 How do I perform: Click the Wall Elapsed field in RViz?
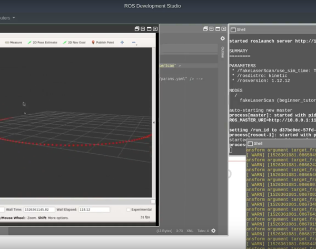click(x=94, y=210)
